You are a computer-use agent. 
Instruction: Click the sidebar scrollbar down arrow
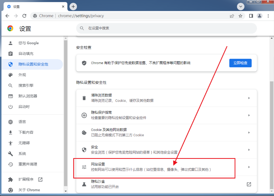66,191
